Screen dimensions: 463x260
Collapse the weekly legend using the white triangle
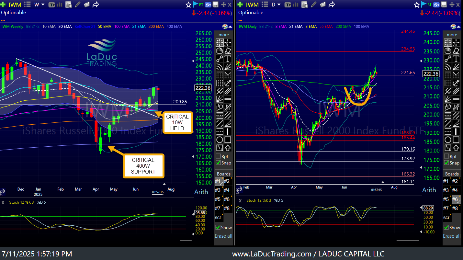pos(230,27)
